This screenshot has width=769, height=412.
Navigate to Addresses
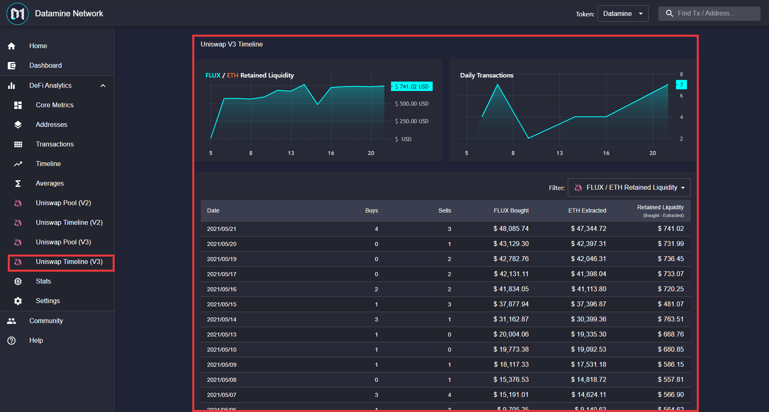pos(57,125)
